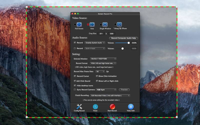Viewport: 200px width, 125px height.
Task: Click the crop width field showing 811
Action: point(101,33)
